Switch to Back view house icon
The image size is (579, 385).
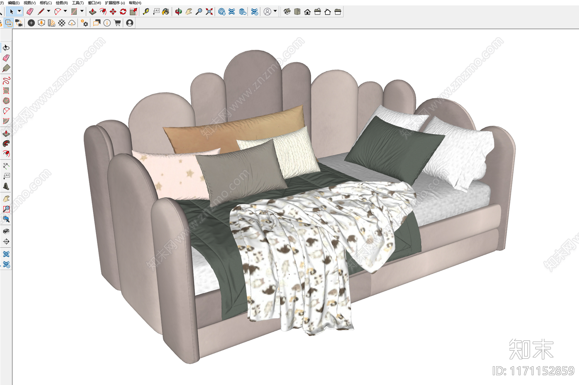tap(327, 12)
